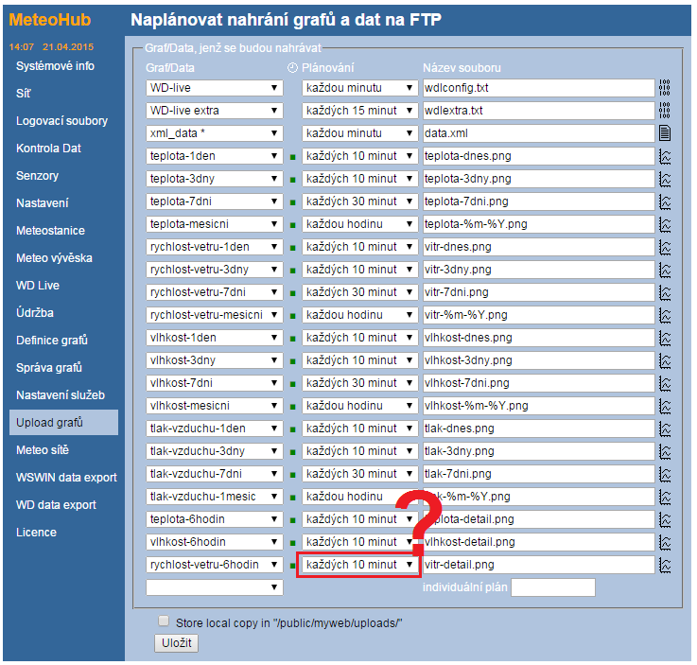Image resolution: width=697 pixels, height=665 pixels.
Task: Click the clock icon next to Plánování
Action: (x=292, y=68)
